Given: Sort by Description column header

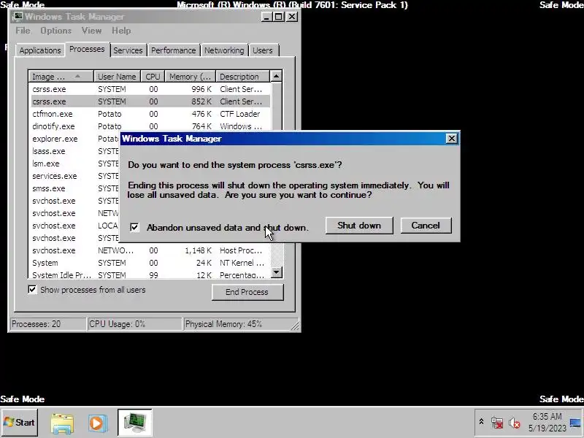Looking at the screenshot, I should (242, 77).
